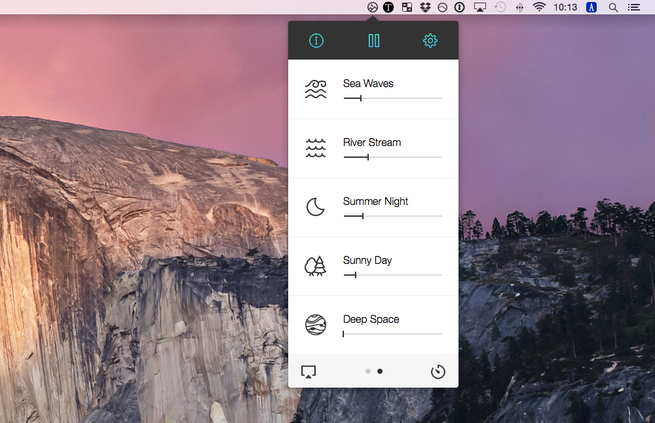
Task: Adjust the Summer Night volume slider
Action: click(x=392, y=216)
